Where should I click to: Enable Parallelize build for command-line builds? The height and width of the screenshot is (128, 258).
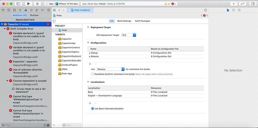92,74
